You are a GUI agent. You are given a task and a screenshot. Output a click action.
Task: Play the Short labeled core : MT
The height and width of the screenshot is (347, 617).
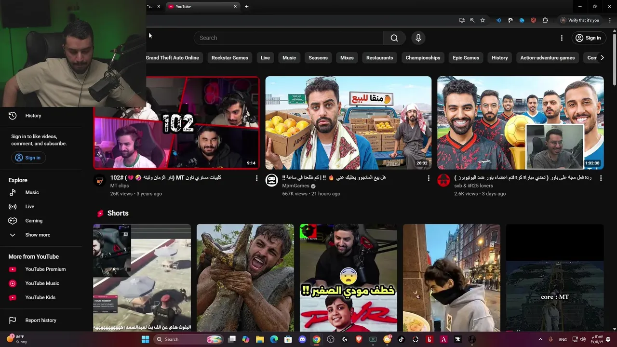[x=555, y=278]
